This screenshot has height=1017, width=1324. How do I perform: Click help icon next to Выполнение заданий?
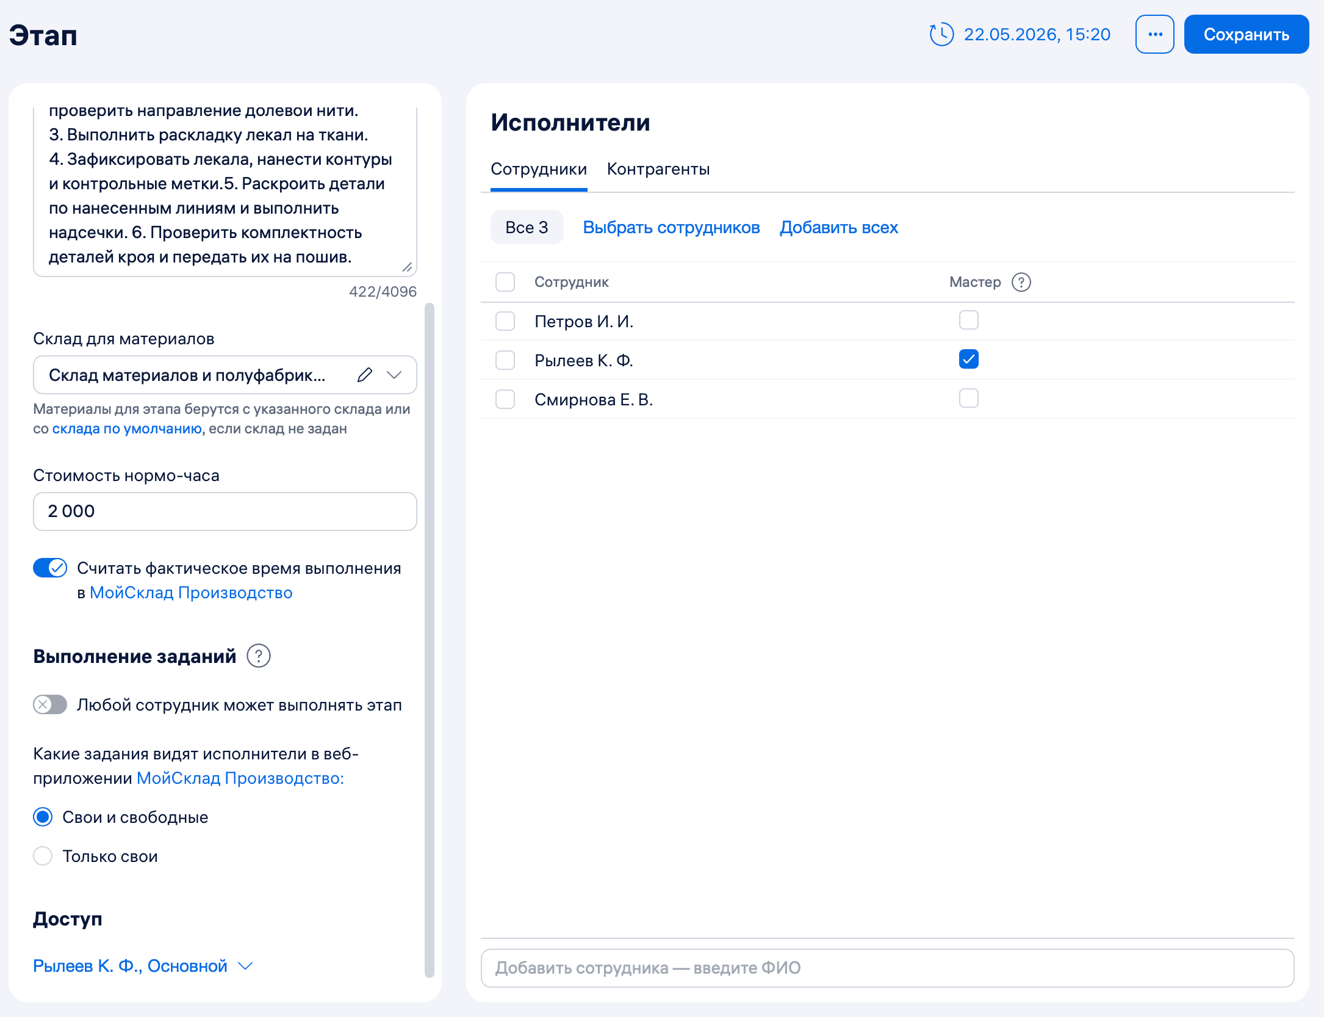pyautogui.click(x=259, y=656)
